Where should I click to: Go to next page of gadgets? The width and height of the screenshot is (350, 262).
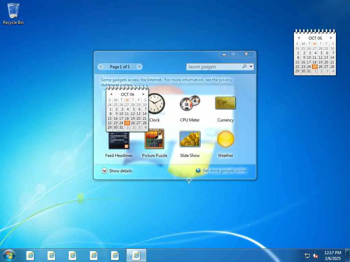pos(139,67)
